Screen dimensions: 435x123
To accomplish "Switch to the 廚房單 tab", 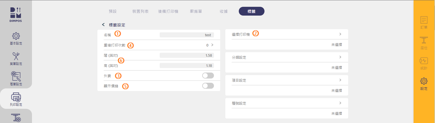I will pyautogui.click(x=196, y=11).
